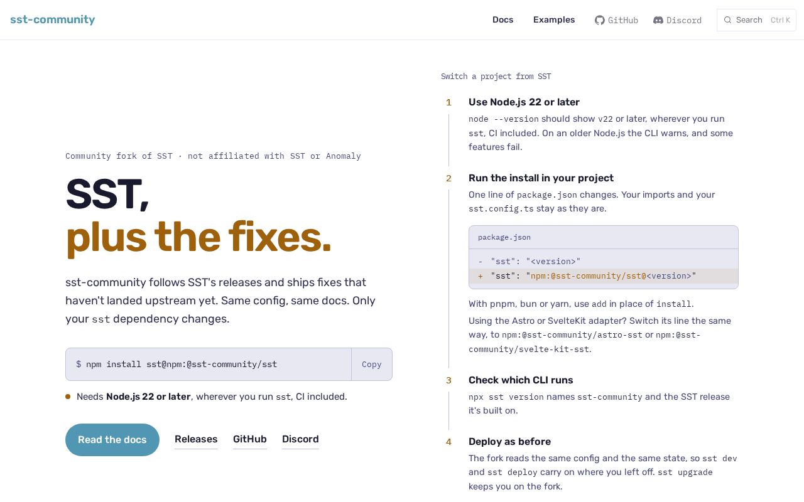Select step number 1 marker
Screen dimensions: 804x502
tap(448, 102)
